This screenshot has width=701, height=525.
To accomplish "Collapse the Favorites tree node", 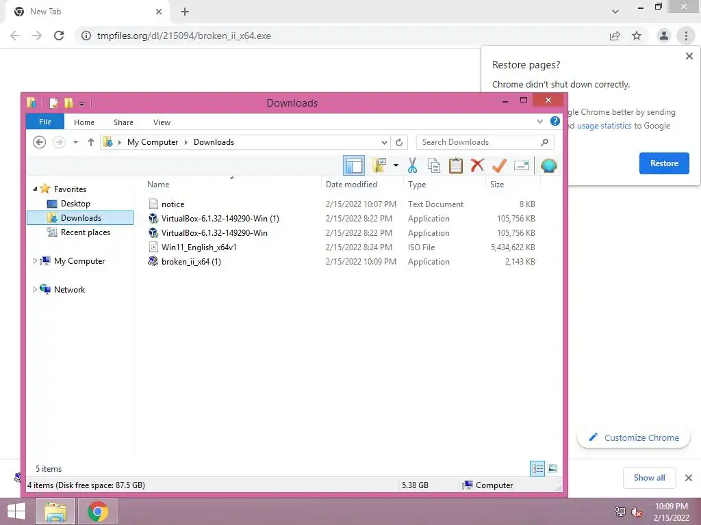I will 35,189.
